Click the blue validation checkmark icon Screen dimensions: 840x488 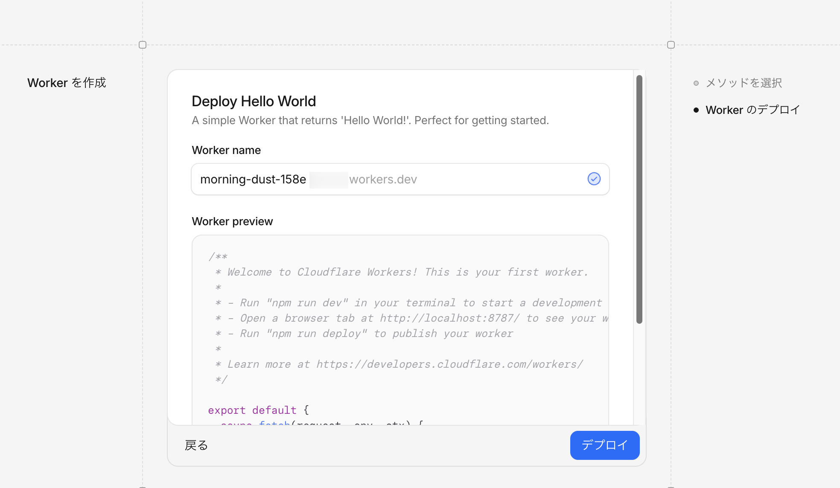click(x=594, y=179)
